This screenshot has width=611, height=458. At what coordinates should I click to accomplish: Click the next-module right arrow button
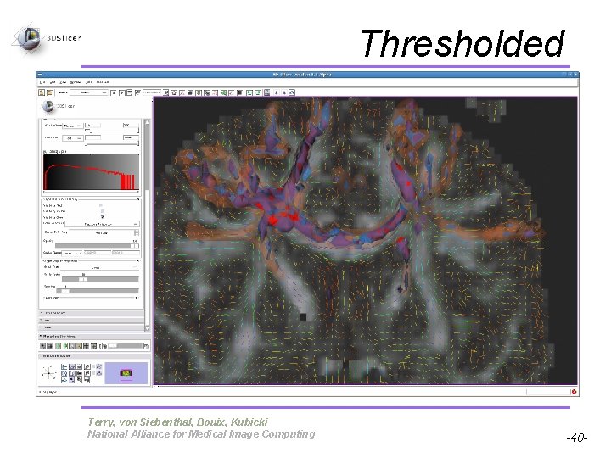pyautogui.click(x=121, y=92)
